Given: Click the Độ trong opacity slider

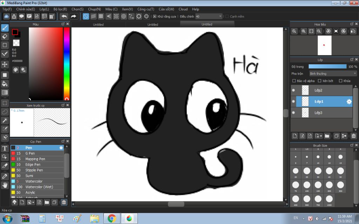Looking at the screenshot, I should [327, 66].
